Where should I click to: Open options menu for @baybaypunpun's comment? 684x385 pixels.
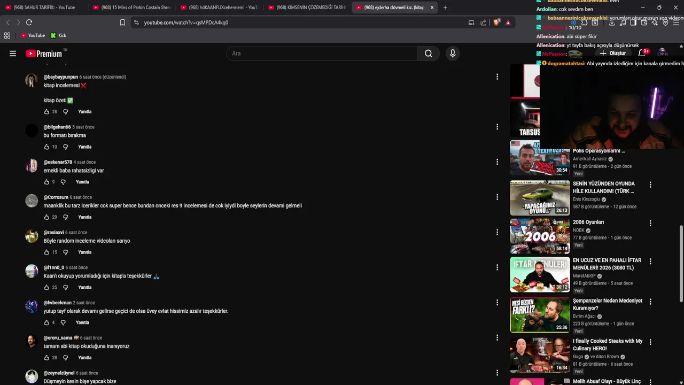tap(497, 77)
